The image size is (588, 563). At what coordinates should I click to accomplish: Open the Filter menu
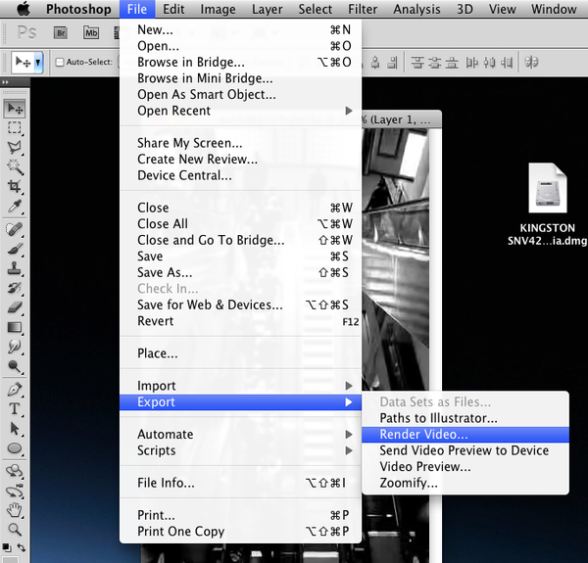[x=363, y=10]
